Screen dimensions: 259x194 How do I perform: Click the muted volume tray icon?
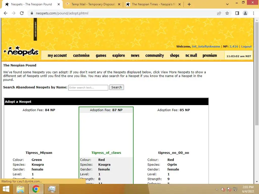coord(223,189)
